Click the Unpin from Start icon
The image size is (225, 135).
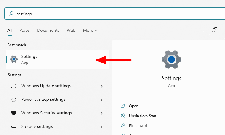point(123,116)
